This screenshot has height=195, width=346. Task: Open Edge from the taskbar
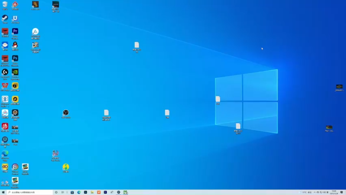click(x=79, y=192)
